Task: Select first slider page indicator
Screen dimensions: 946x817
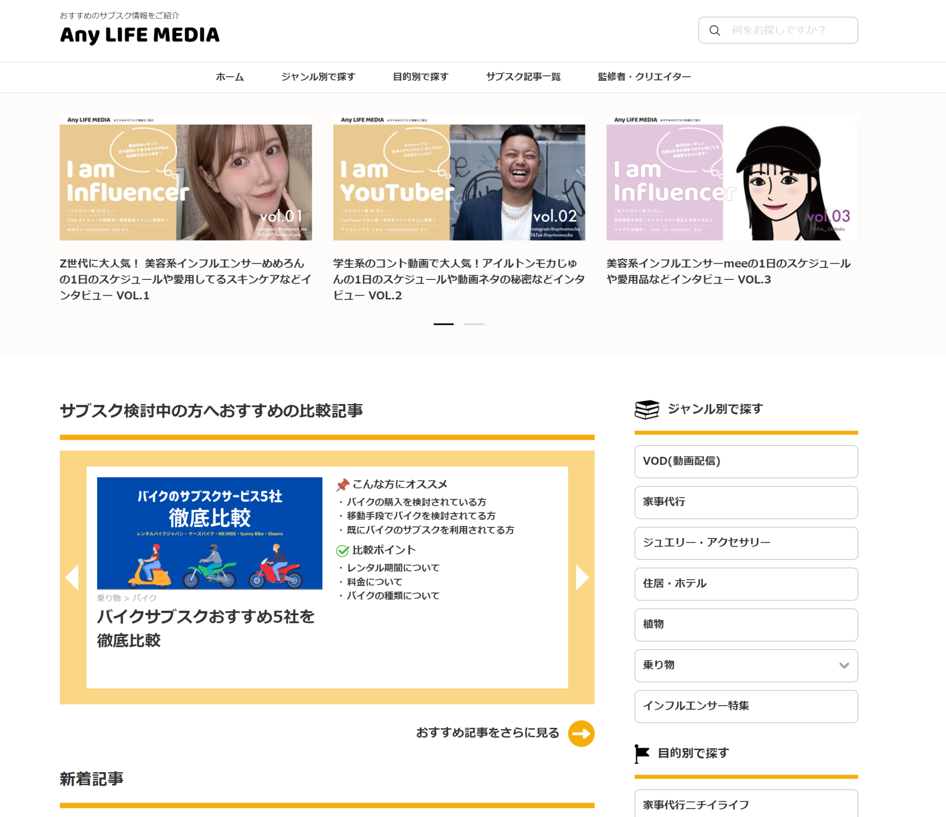Action: 443,324
